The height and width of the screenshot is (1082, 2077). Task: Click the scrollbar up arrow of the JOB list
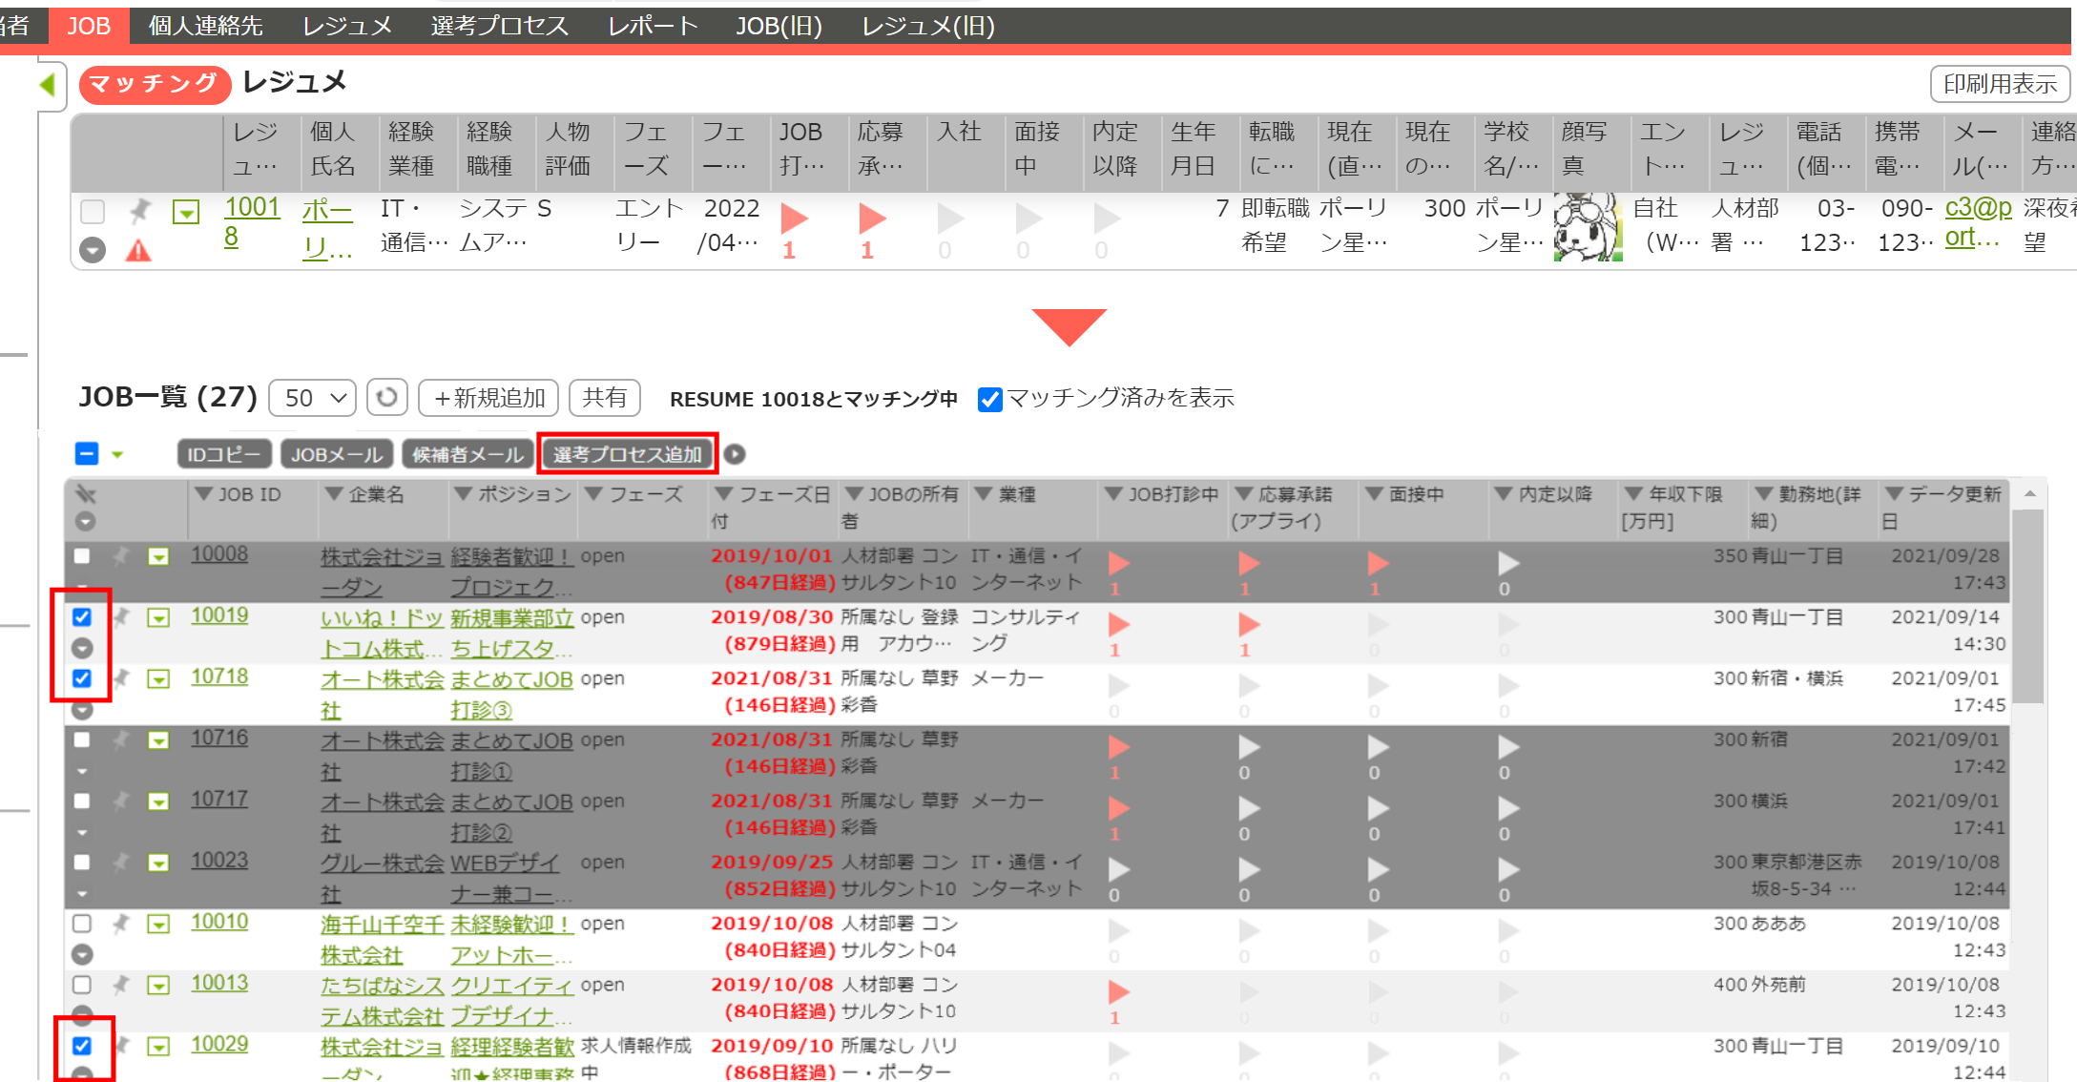[x=2029, y=494]
